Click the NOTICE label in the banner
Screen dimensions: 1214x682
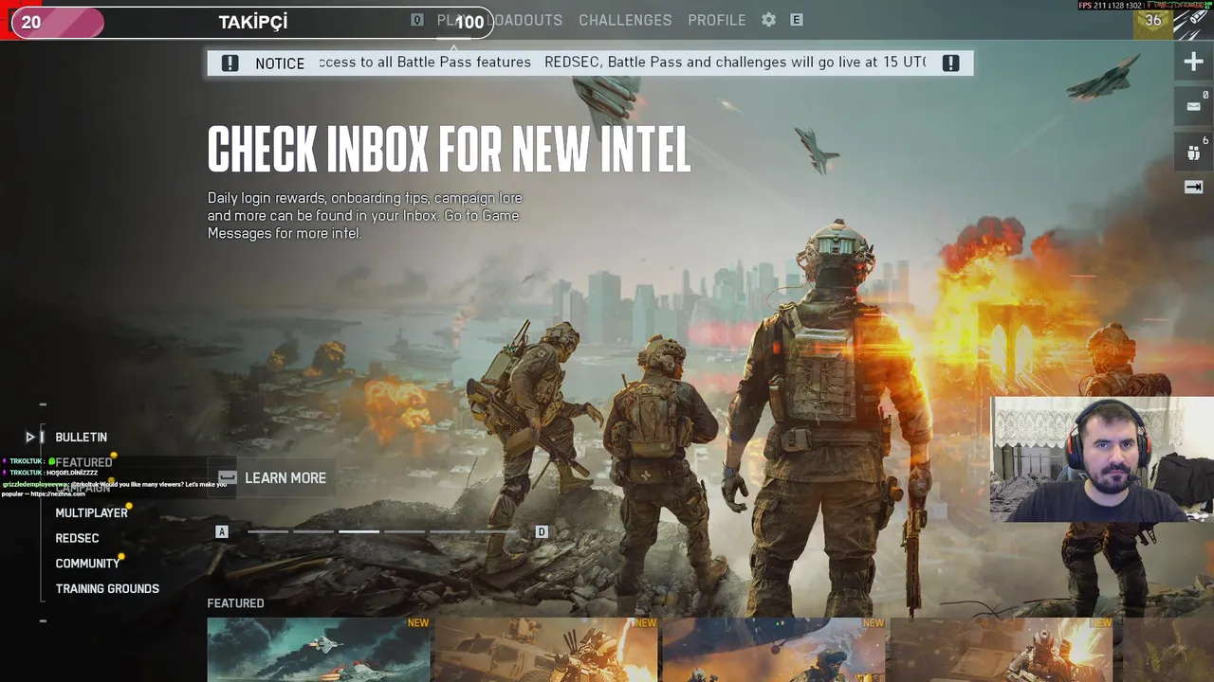[x=280, y=63]
